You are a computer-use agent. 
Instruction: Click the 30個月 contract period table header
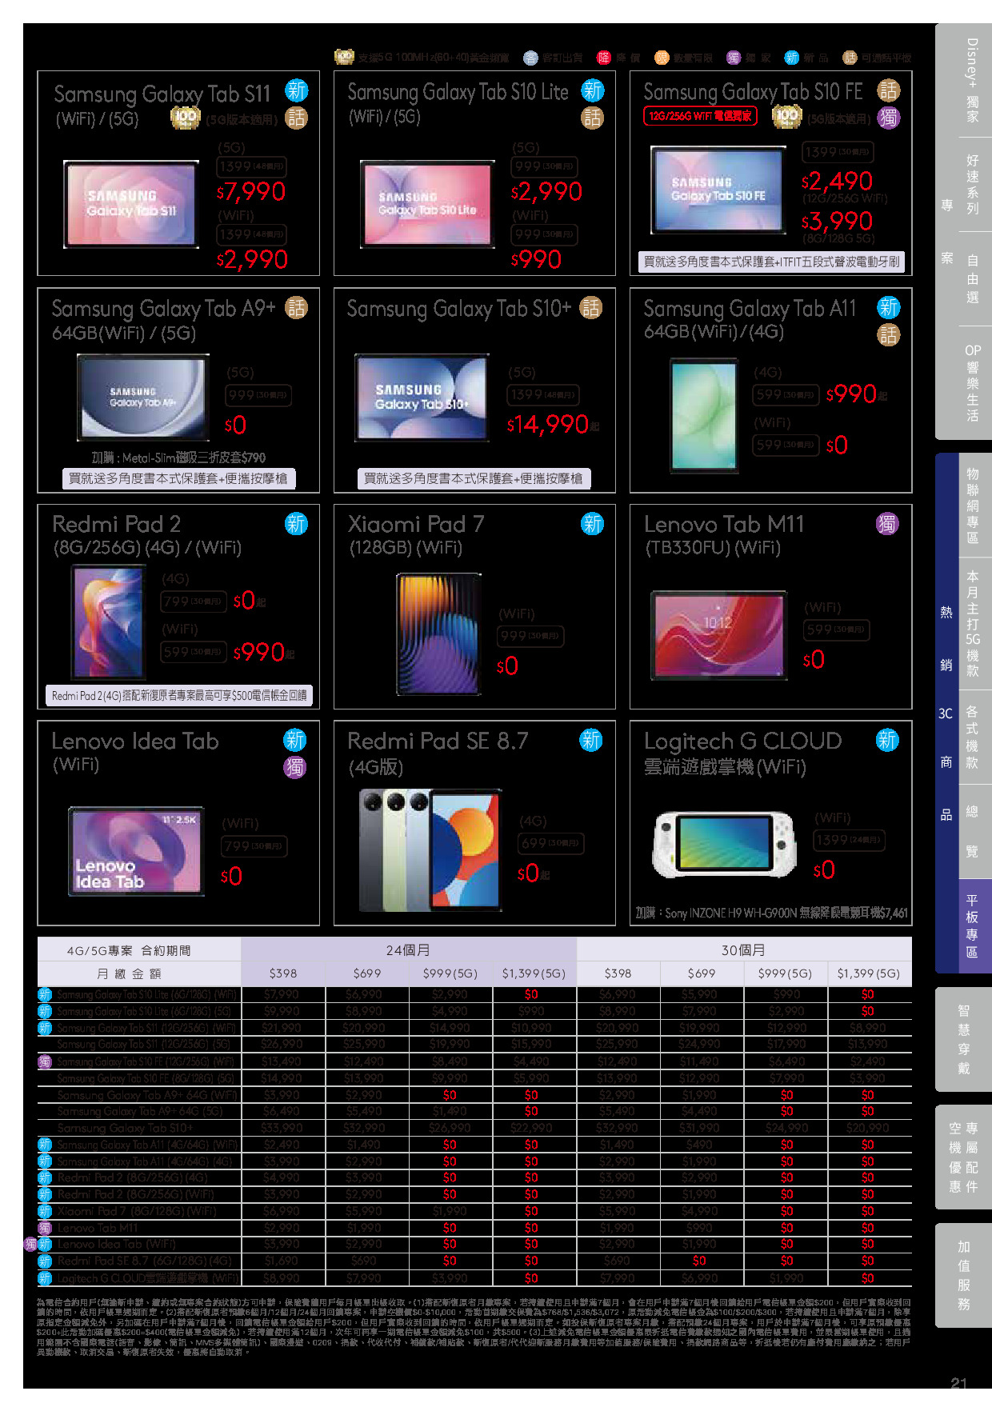743,949
